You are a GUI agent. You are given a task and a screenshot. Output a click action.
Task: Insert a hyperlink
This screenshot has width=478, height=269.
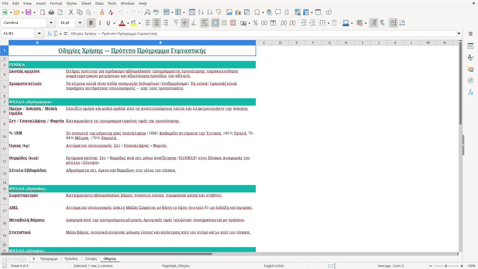click(269, 12)
